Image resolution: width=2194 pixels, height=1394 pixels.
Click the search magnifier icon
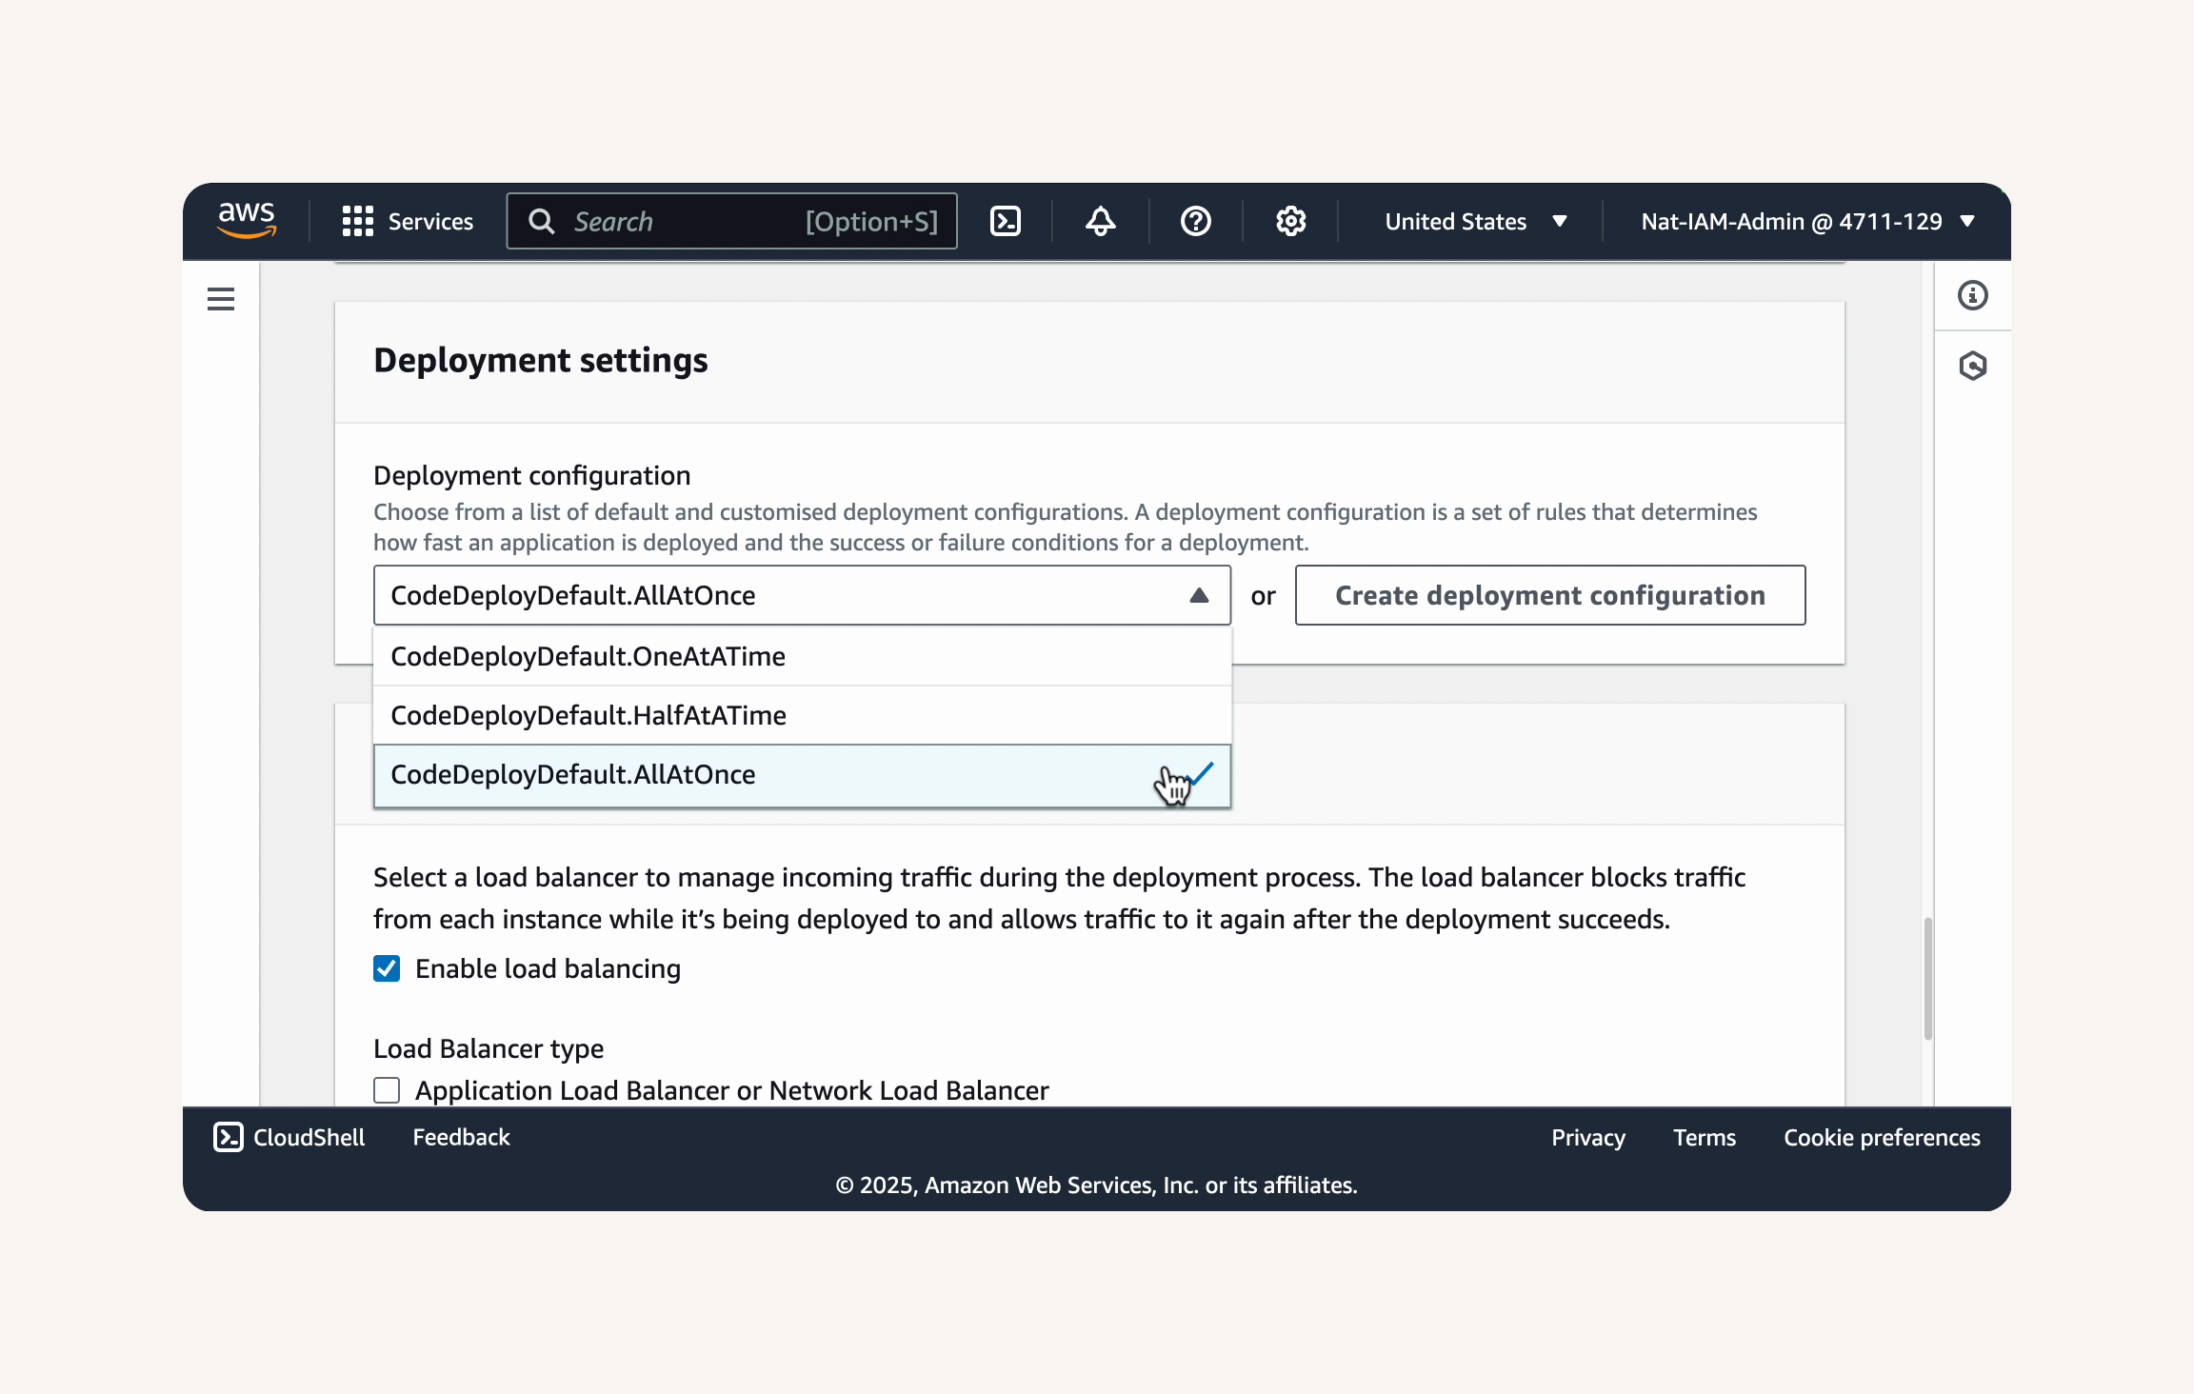point(541,221)
